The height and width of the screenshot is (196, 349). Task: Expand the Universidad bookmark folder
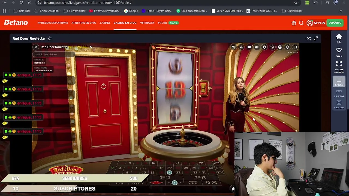[x=292, y=11]
